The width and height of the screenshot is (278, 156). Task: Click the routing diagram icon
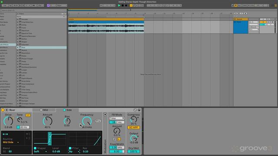5,134
